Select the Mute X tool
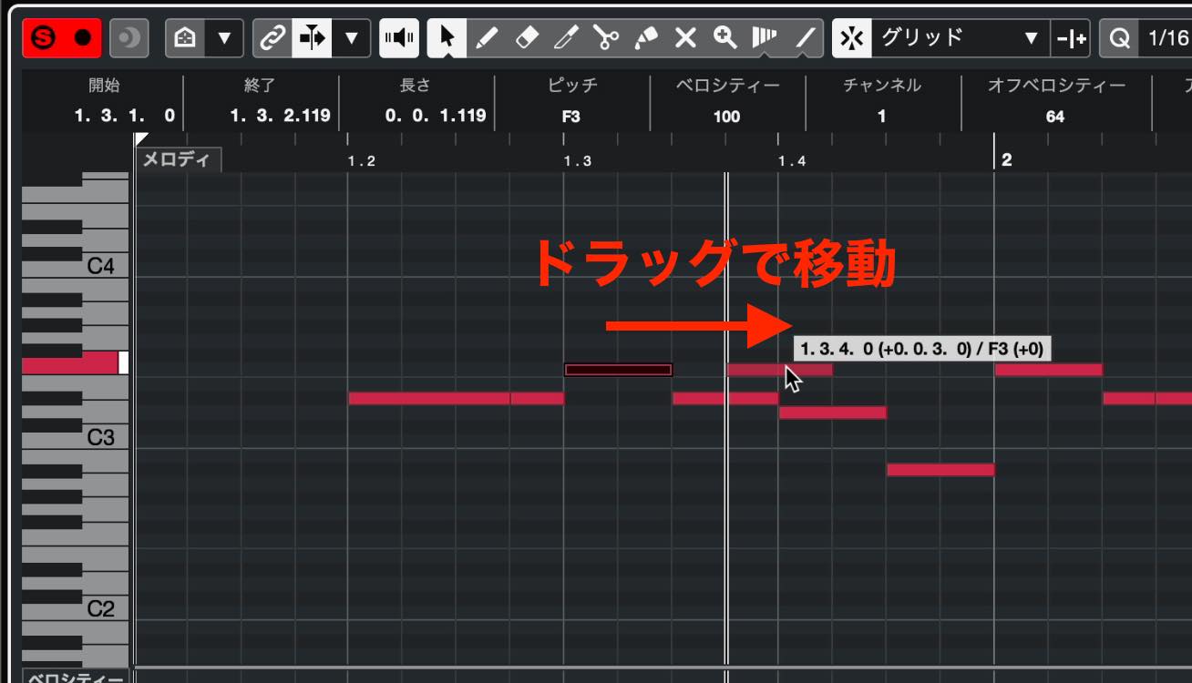The height and width of the screenshot is (683, 1192). [685, 38]
